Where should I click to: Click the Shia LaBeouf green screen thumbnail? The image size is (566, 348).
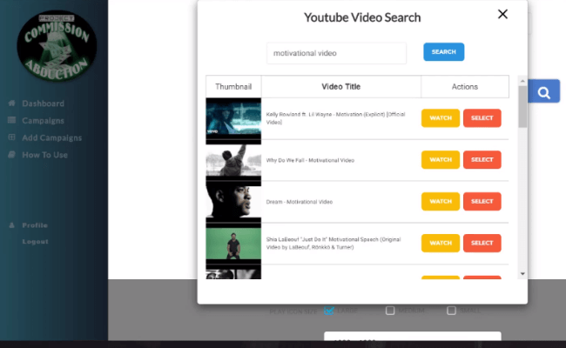click(x=233, y=244)
